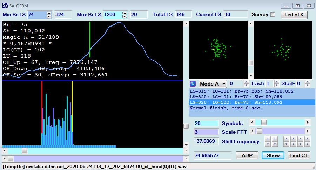Viewport: 316px width, 170px height.
Task: Click the leftmost Shift Frequency up arrow
Action: [x=268, y=139]
